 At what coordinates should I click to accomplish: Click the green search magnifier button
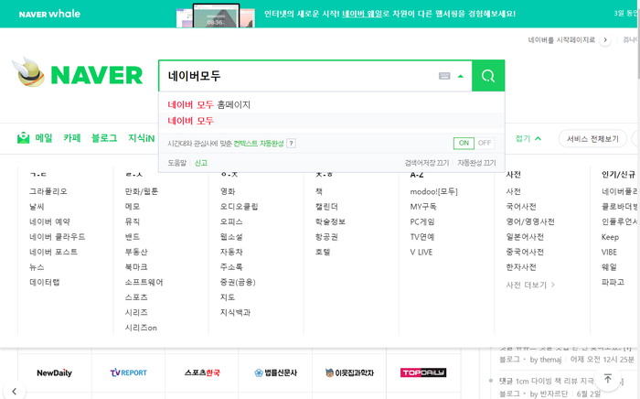point(488,76)
